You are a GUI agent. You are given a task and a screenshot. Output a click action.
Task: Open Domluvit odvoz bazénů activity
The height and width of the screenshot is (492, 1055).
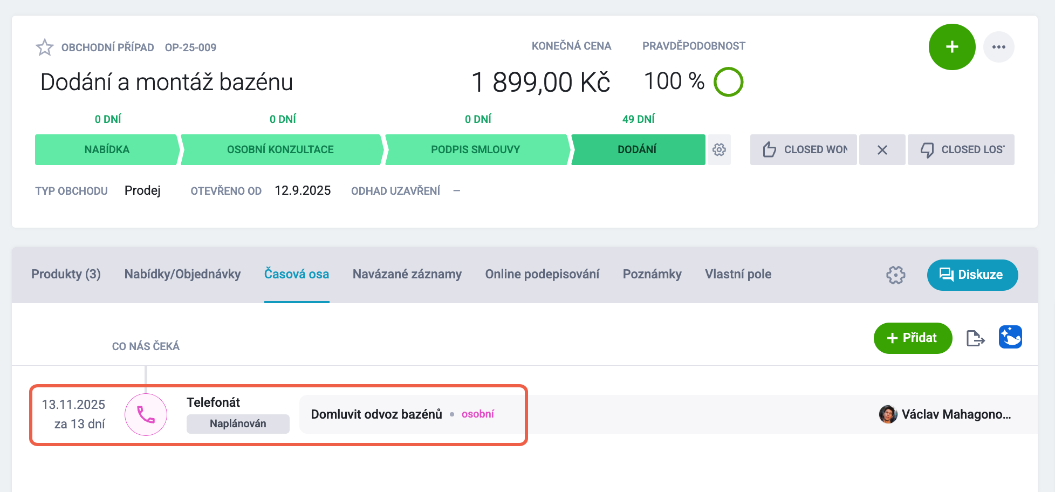[x=376, y=414]
